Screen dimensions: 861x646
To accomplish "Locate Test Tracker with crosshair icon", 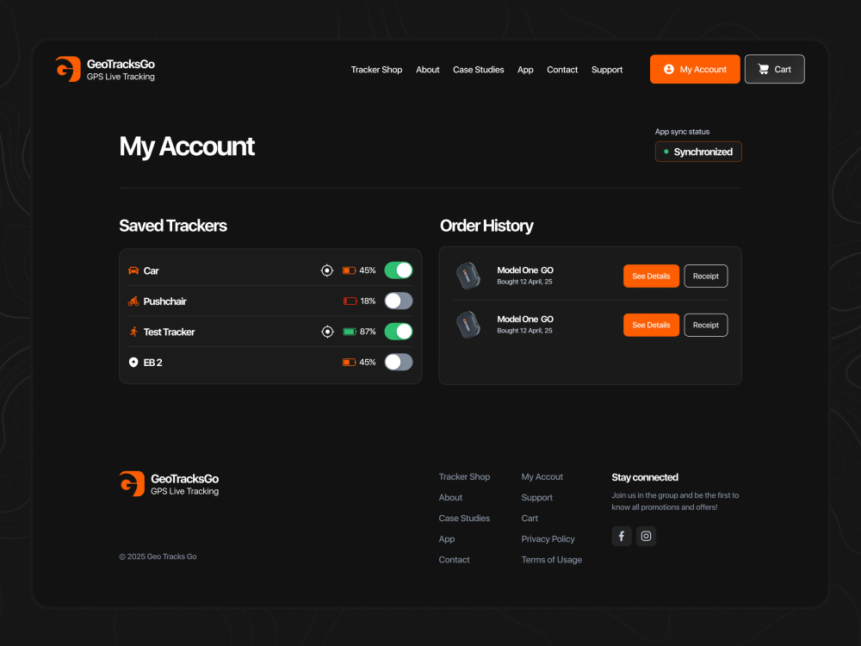I will point(327,332).
